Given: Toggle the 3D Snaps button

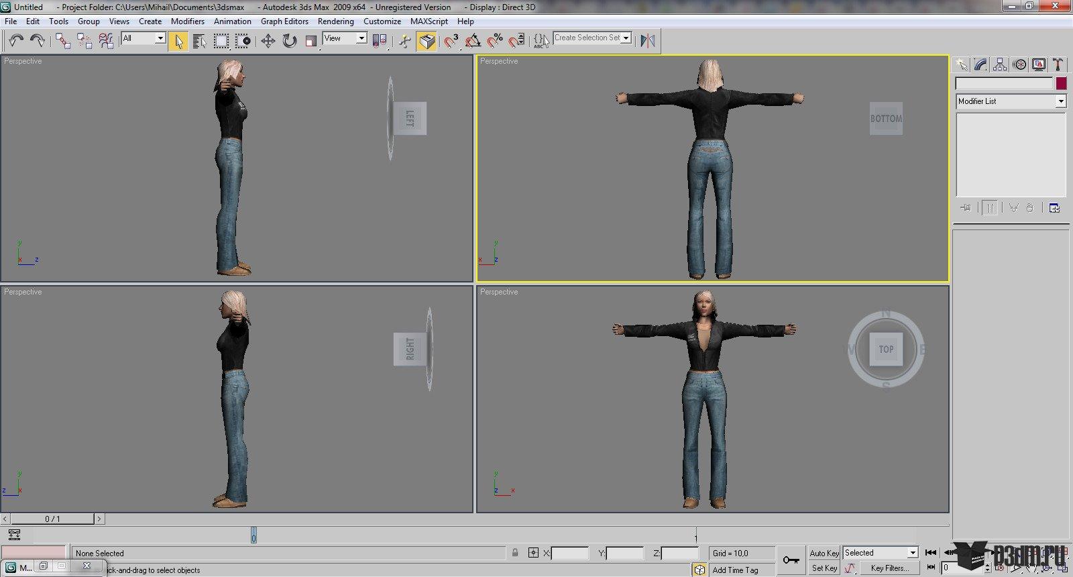Looking at the screenshot, I should [x=451, y=41].
